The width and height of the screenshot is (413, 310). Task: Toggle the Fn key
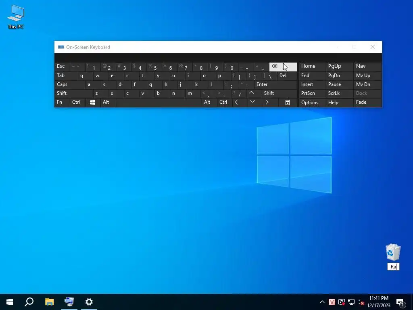[x=62, y=102]
